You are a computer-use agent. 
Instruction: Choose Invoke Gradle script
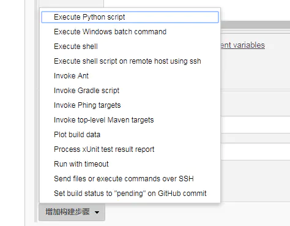(130, 91)
